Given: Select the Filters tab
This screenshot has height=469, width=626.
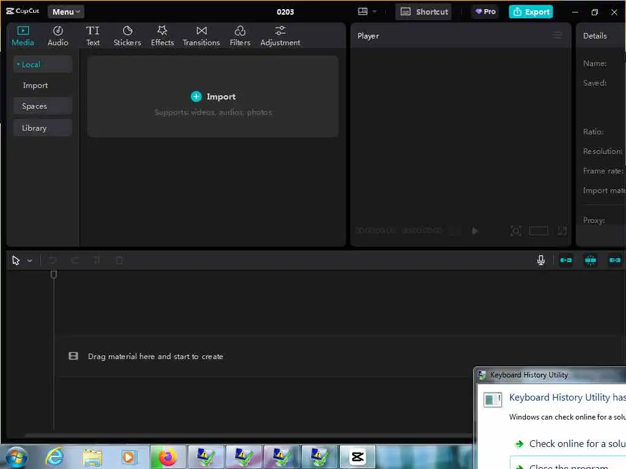Looking at the screenshot, I should 240,36.
